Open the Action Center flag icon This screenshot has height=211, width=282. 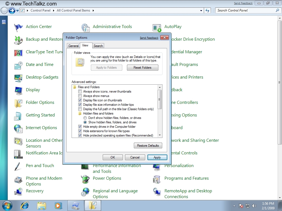18,27
